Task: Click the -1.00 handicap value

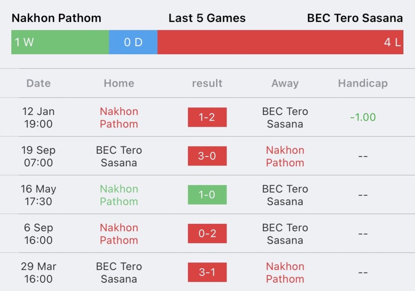Action: 363,117
